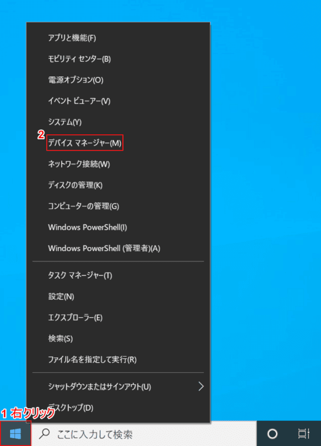Select ネットワーク接続(W)
This screenshot has height=446, width=321.
point(118,164)
